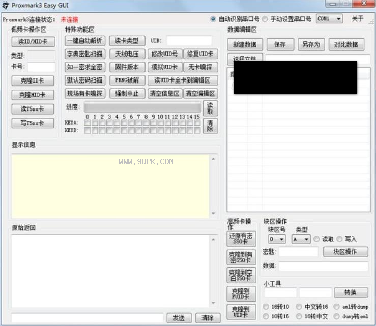Screen dimensions: 376x326
Task: Open the 块区号 block number dropdown
Action: point(277,239)
